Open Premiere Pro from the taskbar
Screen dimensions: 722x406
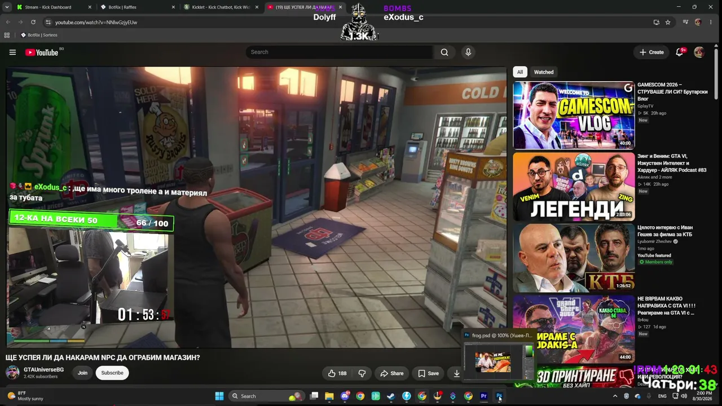pyautogui.click(x=483, y=396)
